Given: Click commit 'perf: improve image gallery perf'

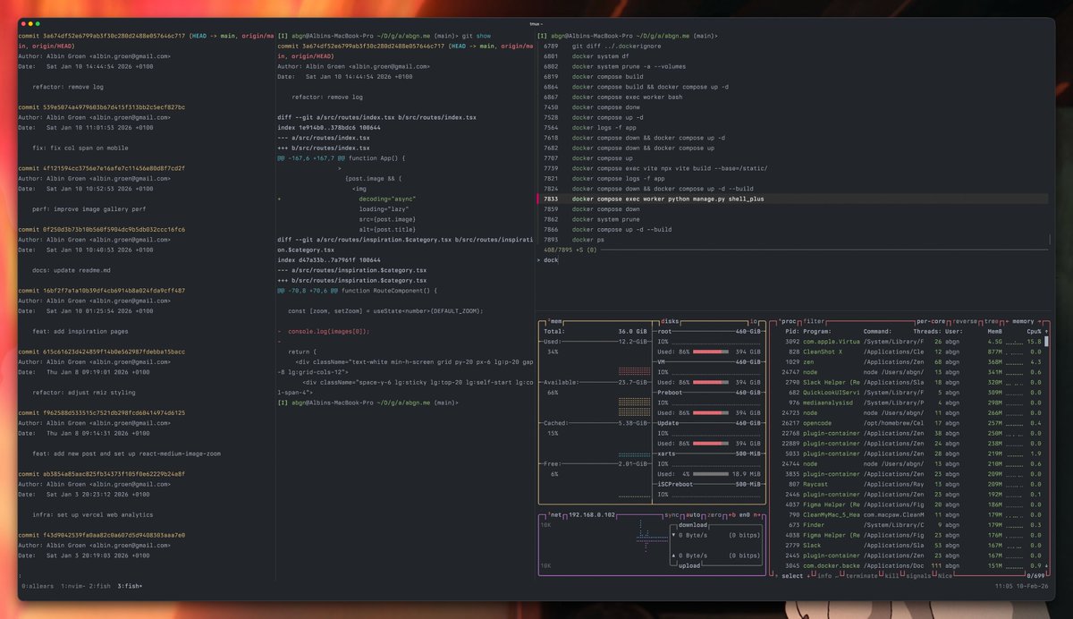Looking at the screenshot, I should coord(89,208).
